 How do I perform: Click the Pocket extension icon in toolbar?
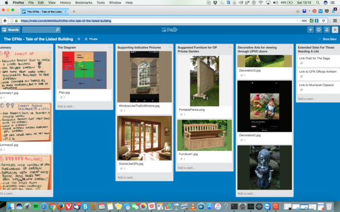click(326, 11)
